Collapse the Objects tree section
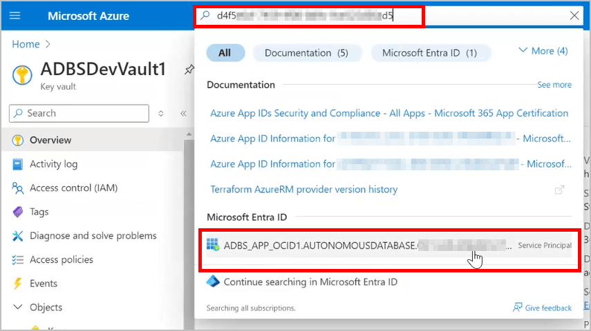Viewport: 591px width, 331px height. point(17,308)
